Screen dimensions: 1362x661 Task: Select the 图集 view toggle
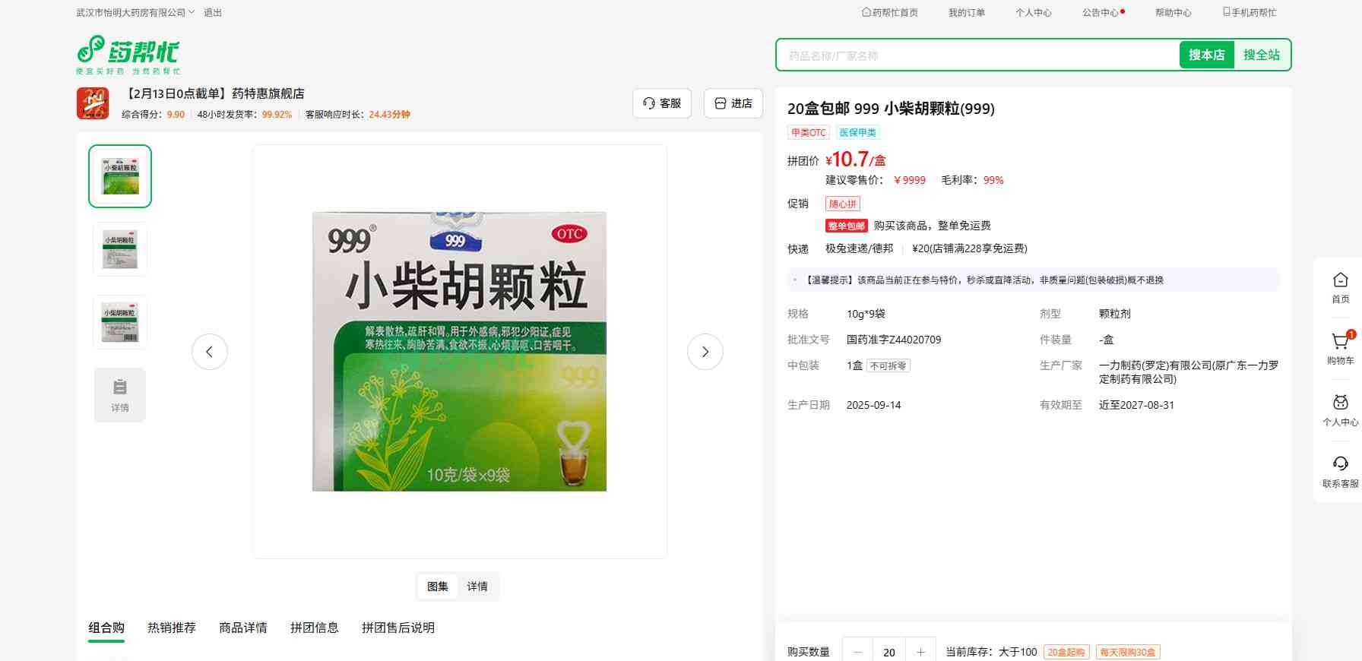[x=438, y=587]
